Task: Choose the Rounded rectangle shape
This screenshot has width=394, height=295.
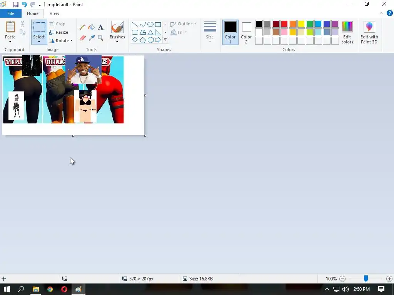Action: 135,32
